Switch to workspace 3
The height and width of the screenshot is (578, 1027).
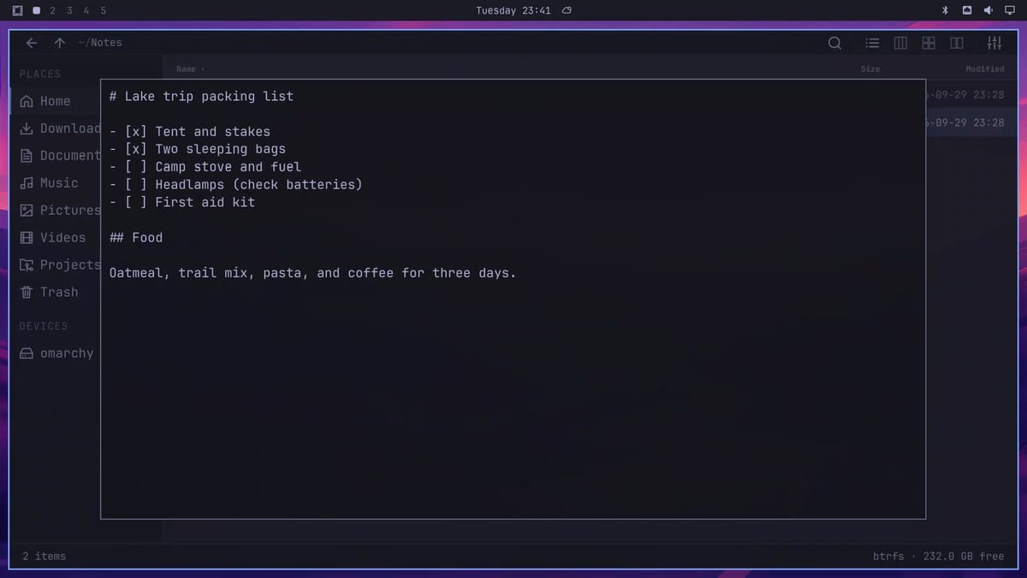(x=69, y=10)
